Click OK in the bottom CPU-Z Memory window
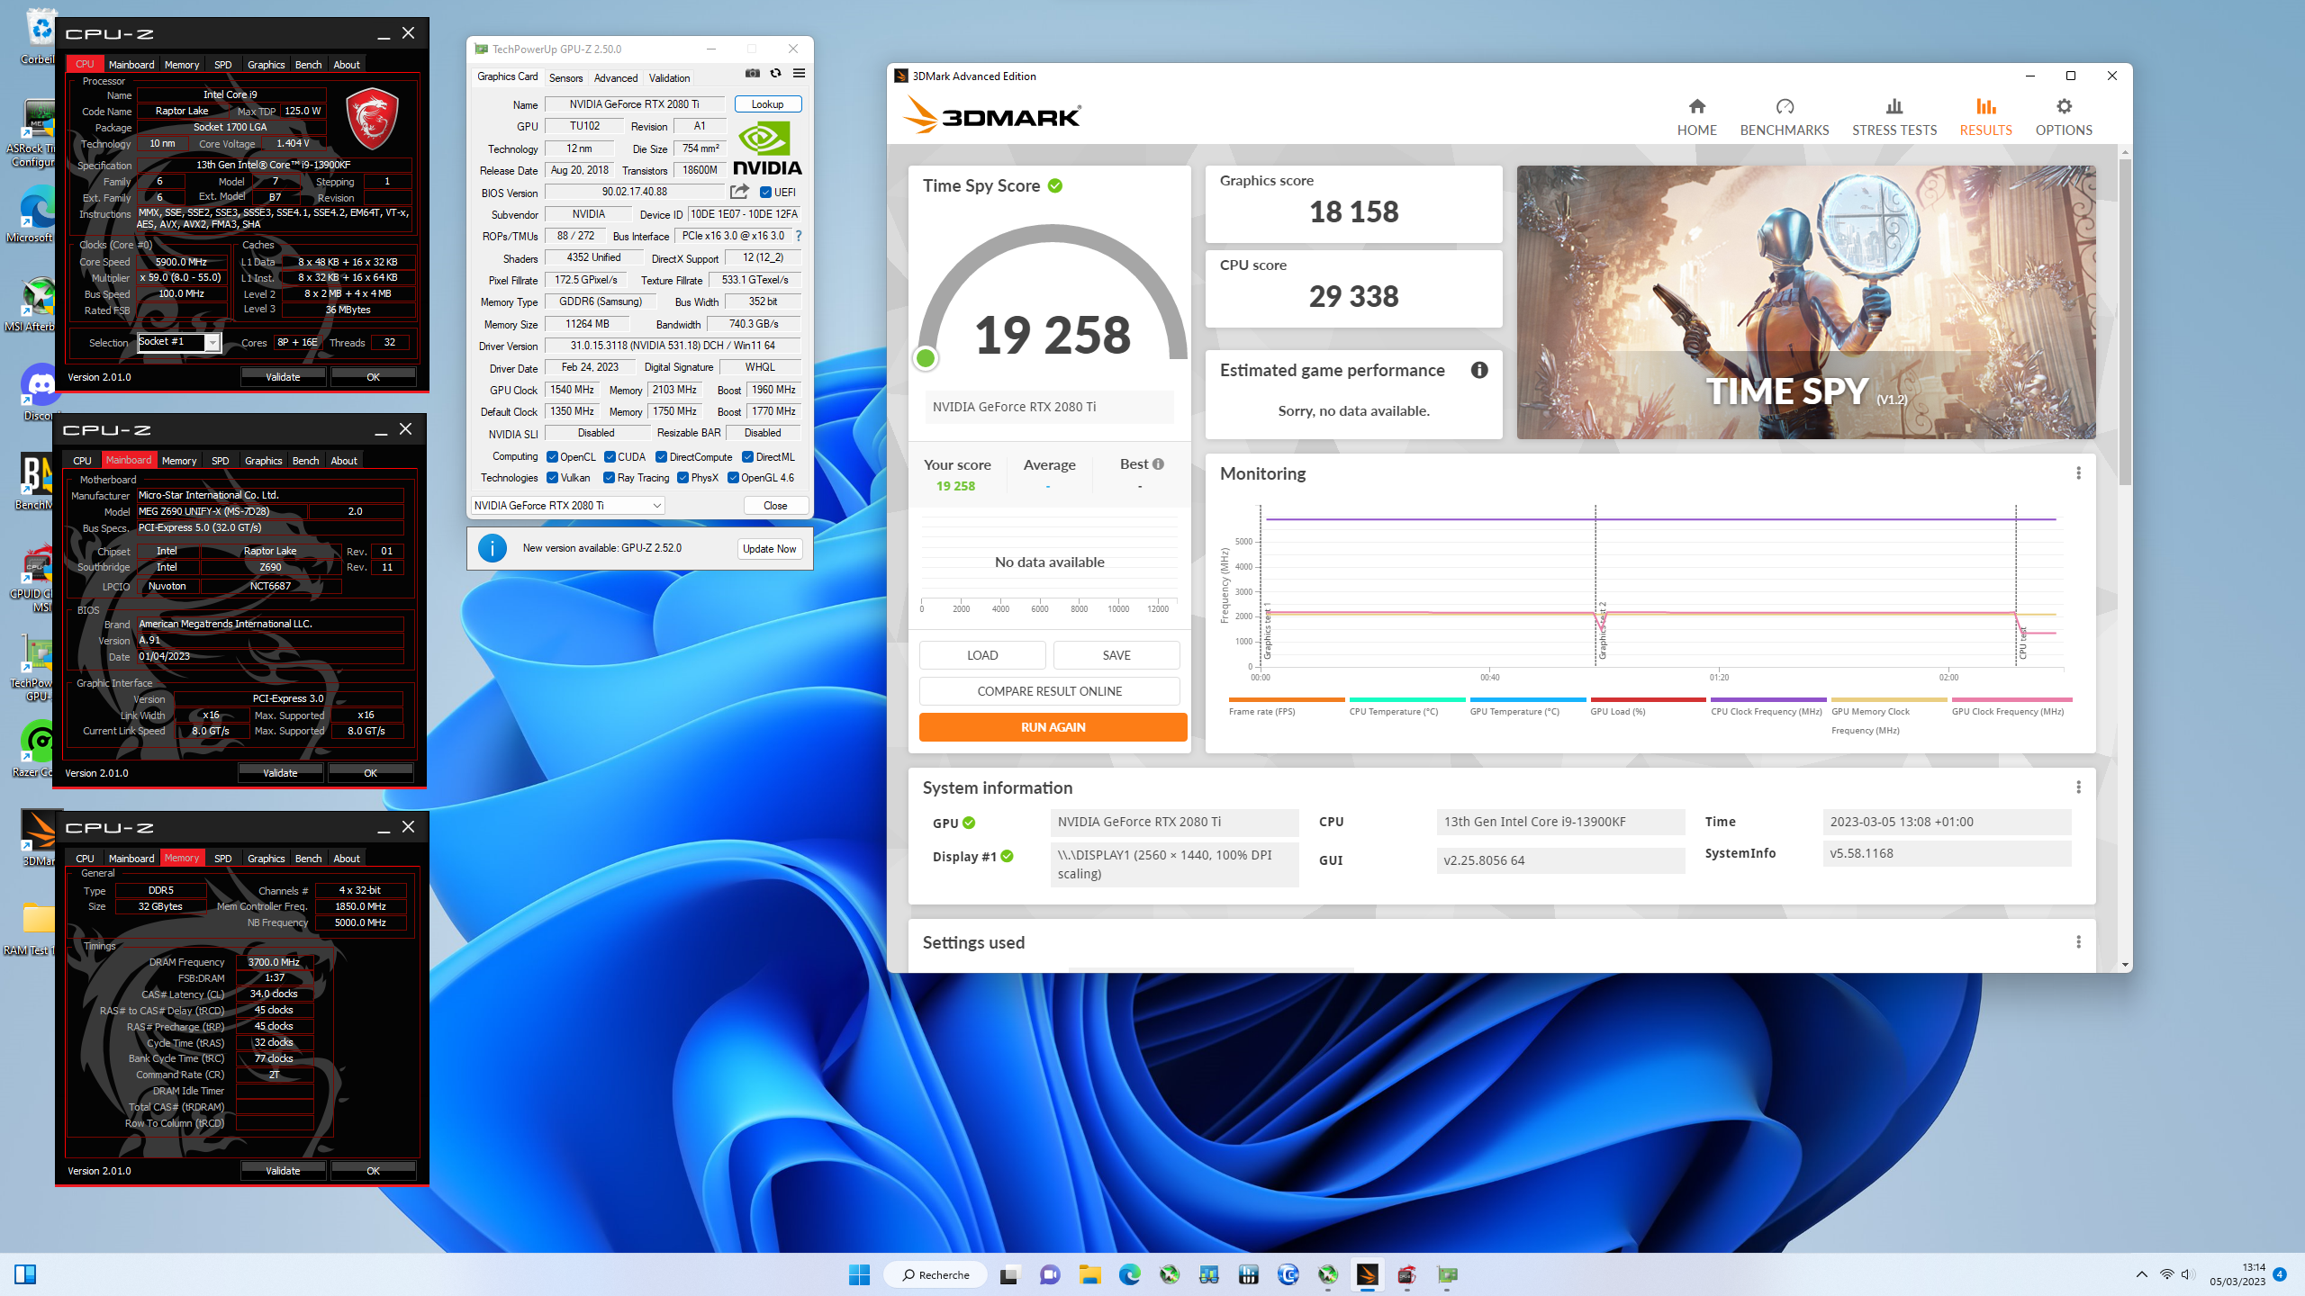2305x1296 pixels. click(373, 1171)
